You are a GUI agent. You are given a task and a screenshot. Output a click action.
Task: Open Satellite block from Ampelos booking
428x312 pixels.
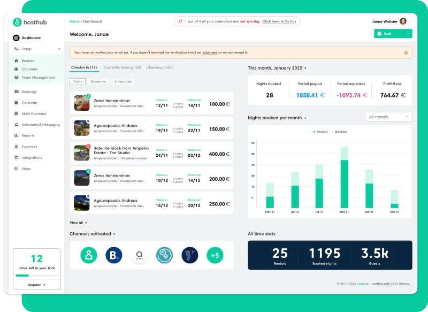152,153
